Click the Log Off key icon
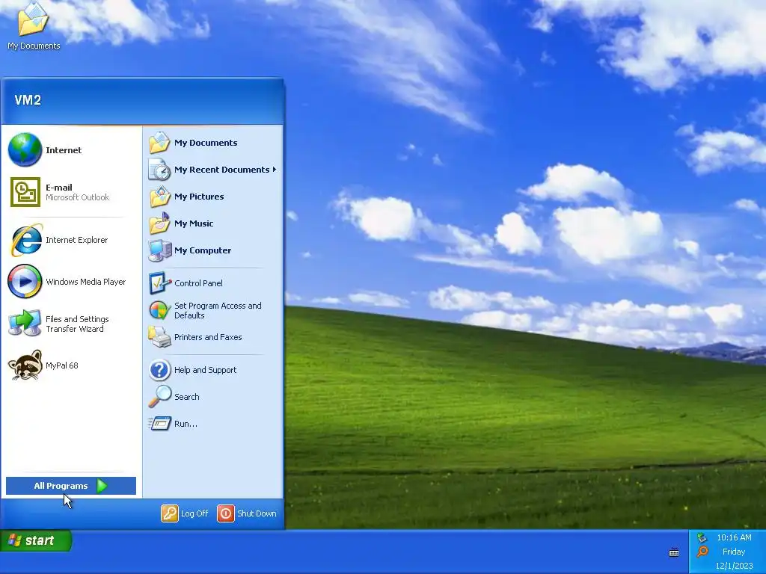This screenshot has height=574, width=766. click(170, 513)
